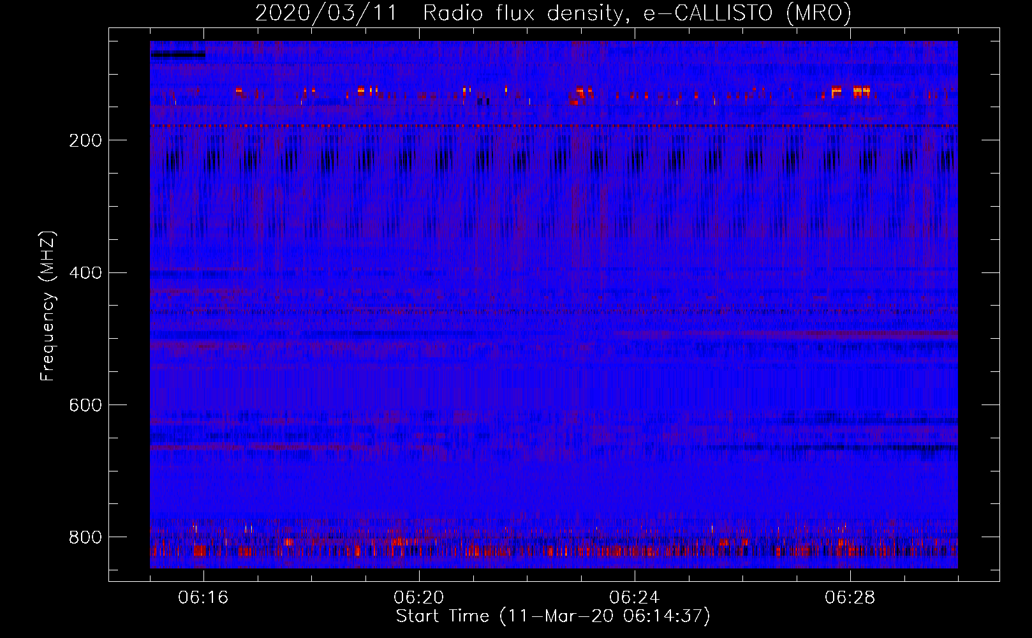Viewport: 1032px width, 638px height.
Task: Click the 'Frequency (MHZ)' y-axis label
Action: pos(48,306)
